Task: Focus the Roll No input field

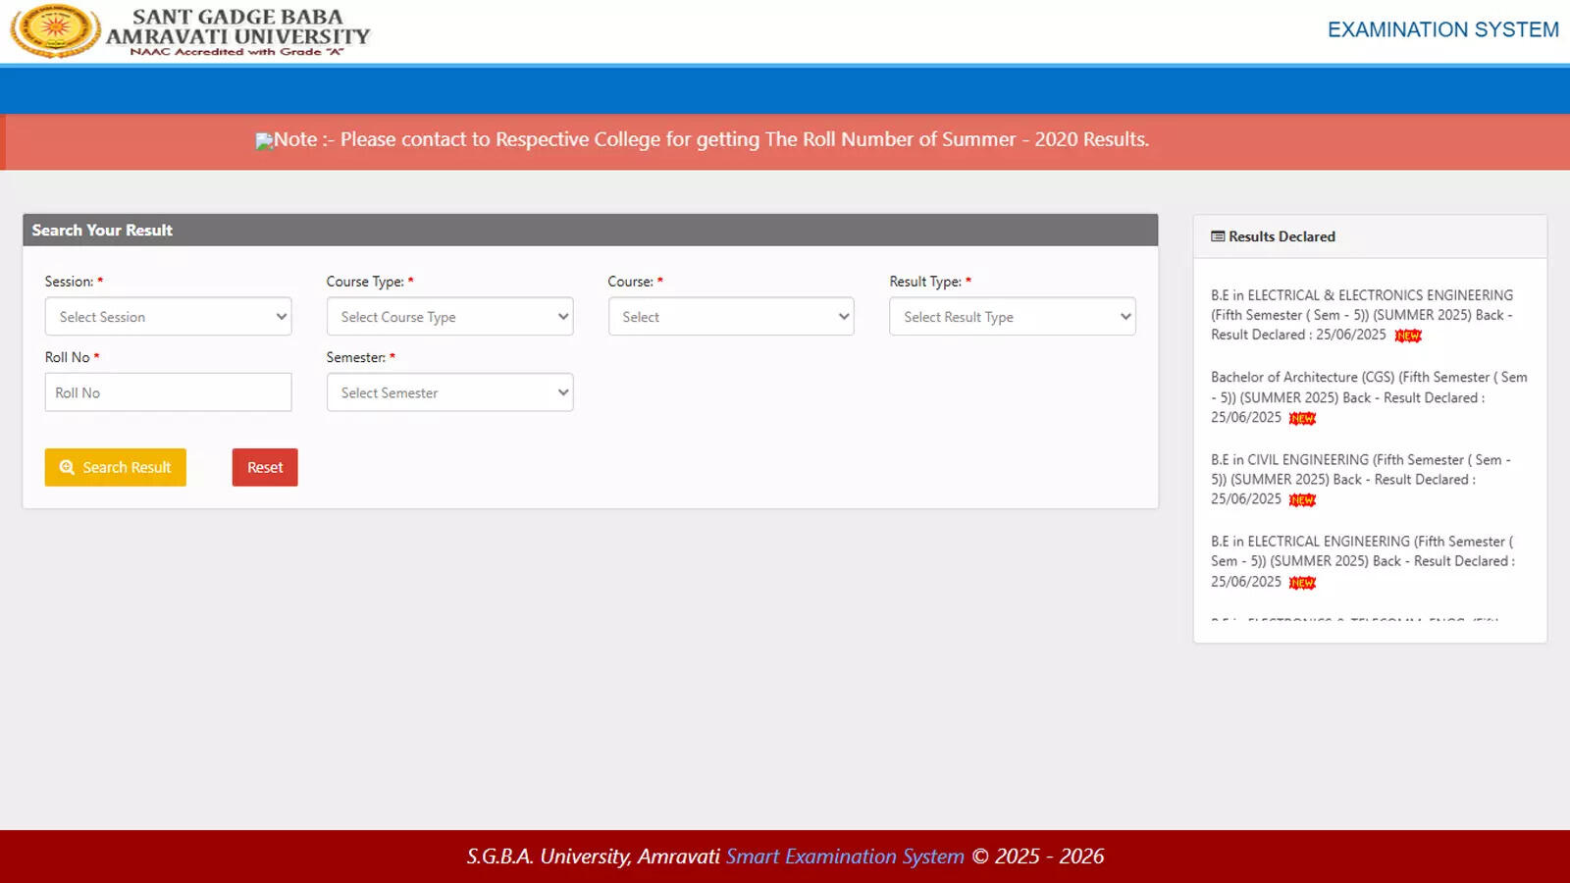Action: click(168, 392)
